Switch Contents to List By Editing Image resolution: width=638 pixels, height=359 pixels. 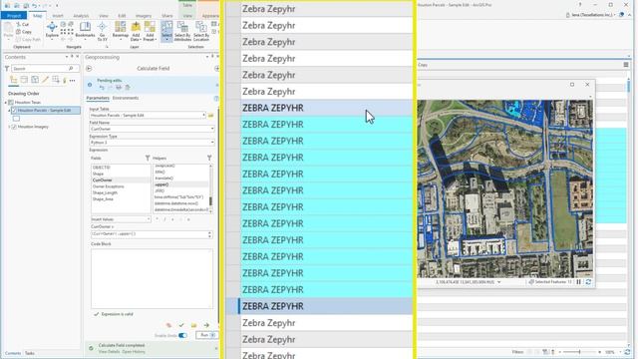click(45, 80)
